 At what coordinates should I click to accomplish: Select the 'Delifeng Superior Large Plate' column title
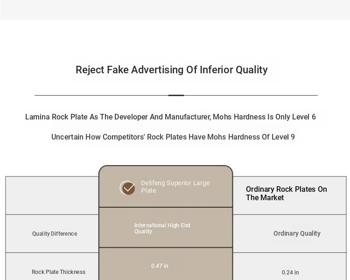175,187
